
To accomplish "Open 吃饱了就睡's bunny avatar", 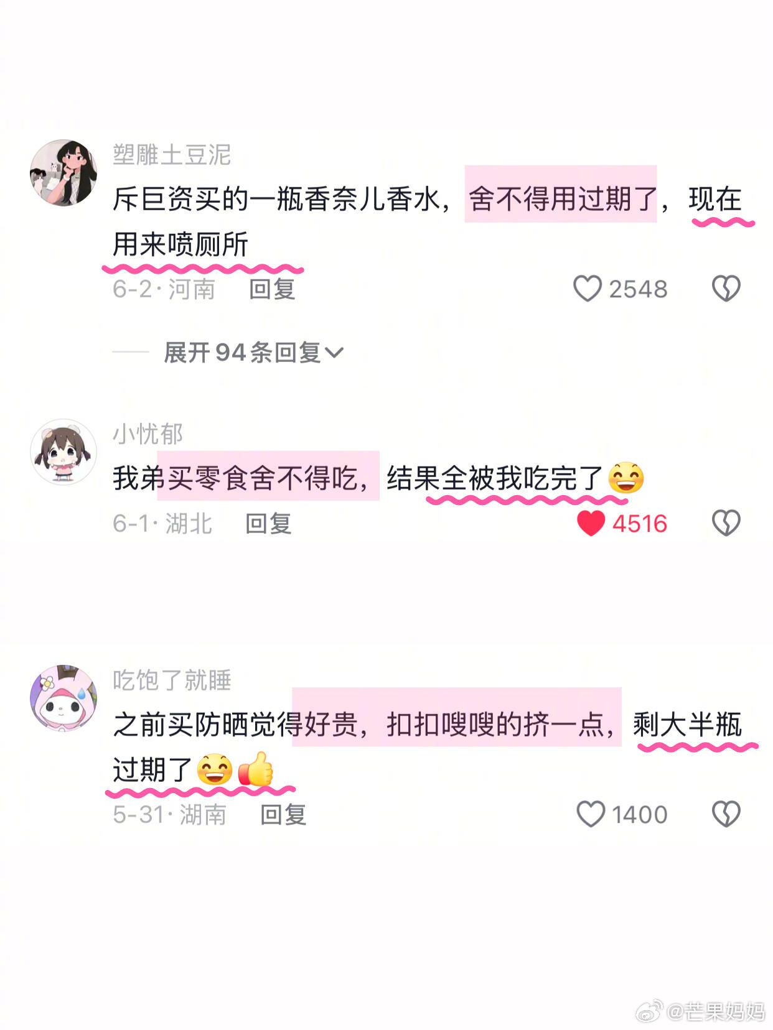I will click(x=63, y=697).
